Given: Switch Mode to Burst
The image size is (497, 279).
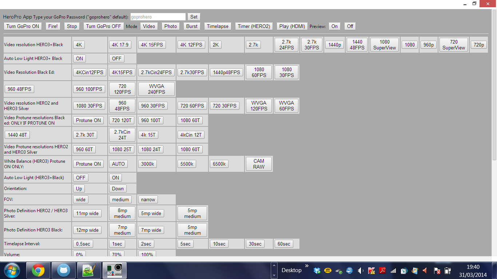Looking at the screenshot, I should click(x=192, y=26).
